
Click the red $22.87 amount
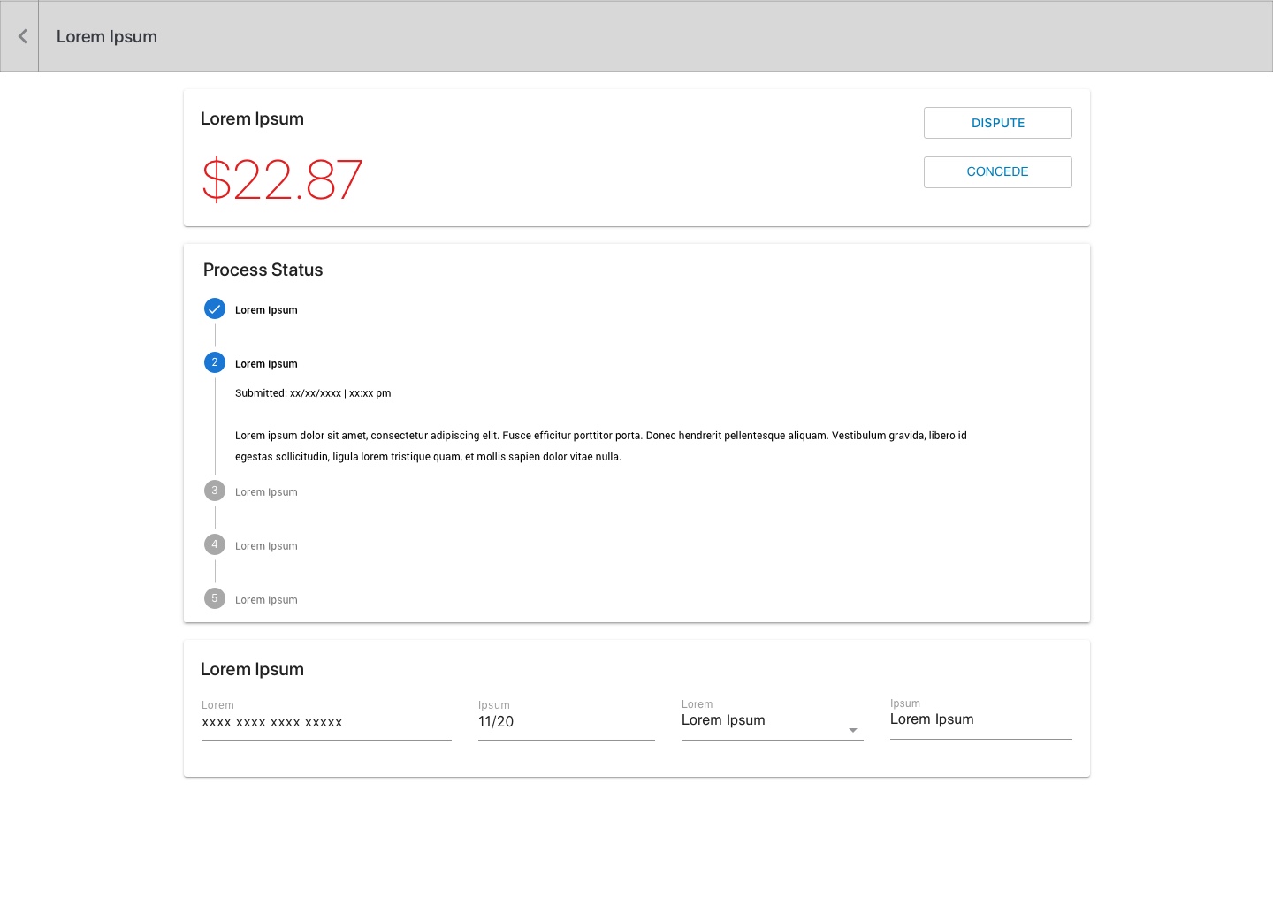(x=282, y=180)
